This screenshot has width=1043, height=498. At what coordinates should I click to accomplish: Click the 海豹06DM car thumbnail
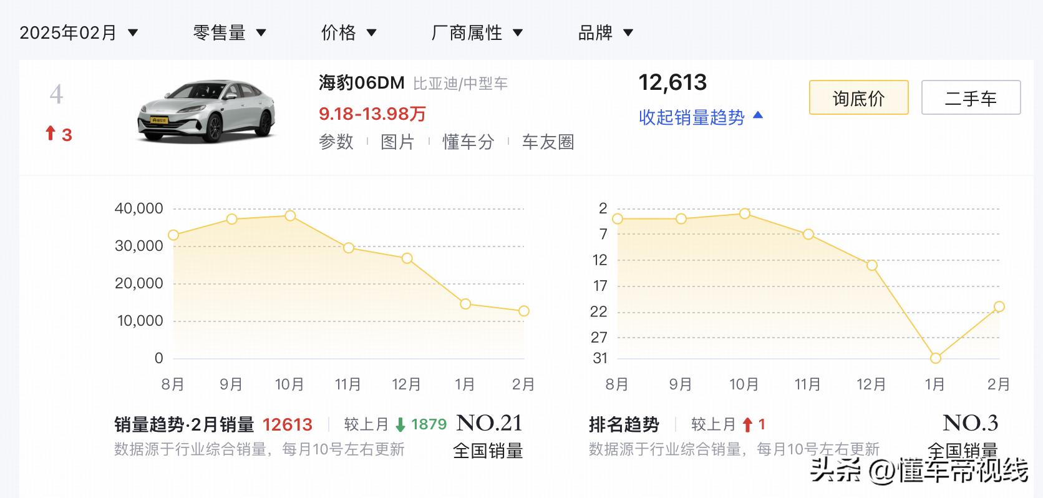tap(207, 110)
